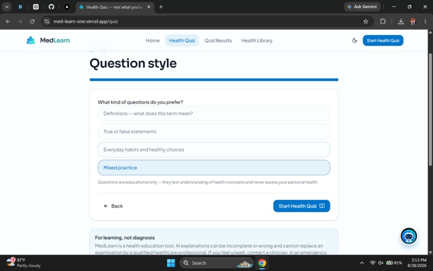Click the header Start Health Quiz button
The height and width of the screenshot is (271, 433).
[x=383, y=40]
